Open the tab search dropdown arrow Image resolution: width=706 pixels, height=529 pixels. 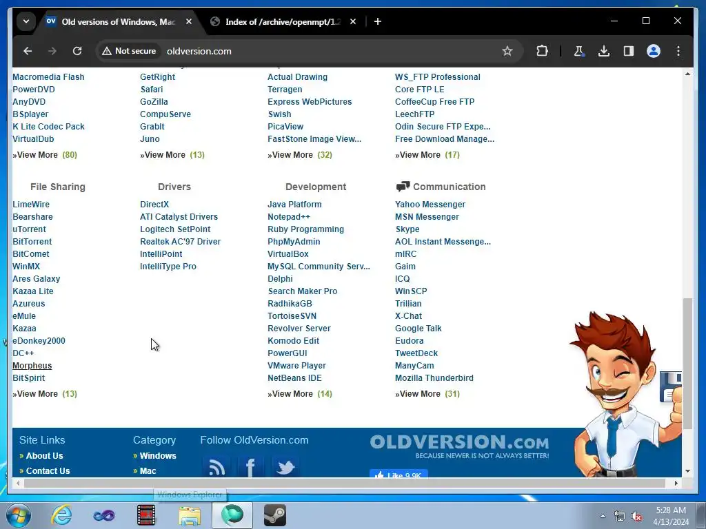tap(26, 21)
